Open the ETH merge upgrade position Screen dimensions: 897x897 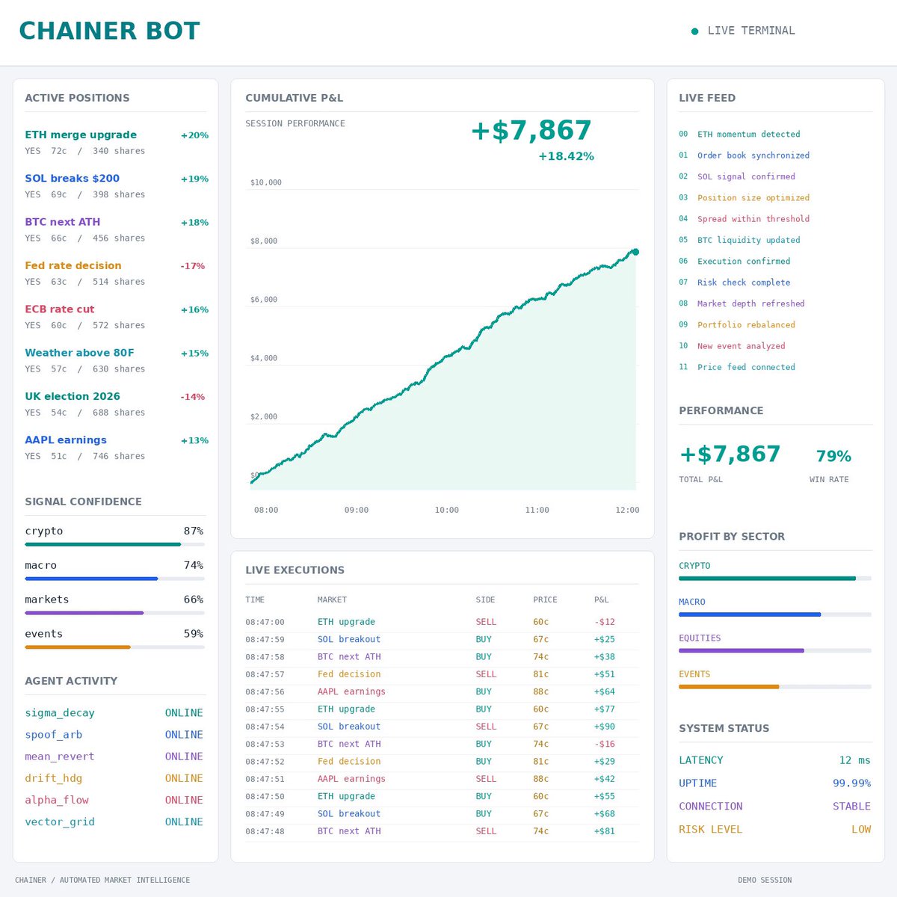(x=117, y=142)
